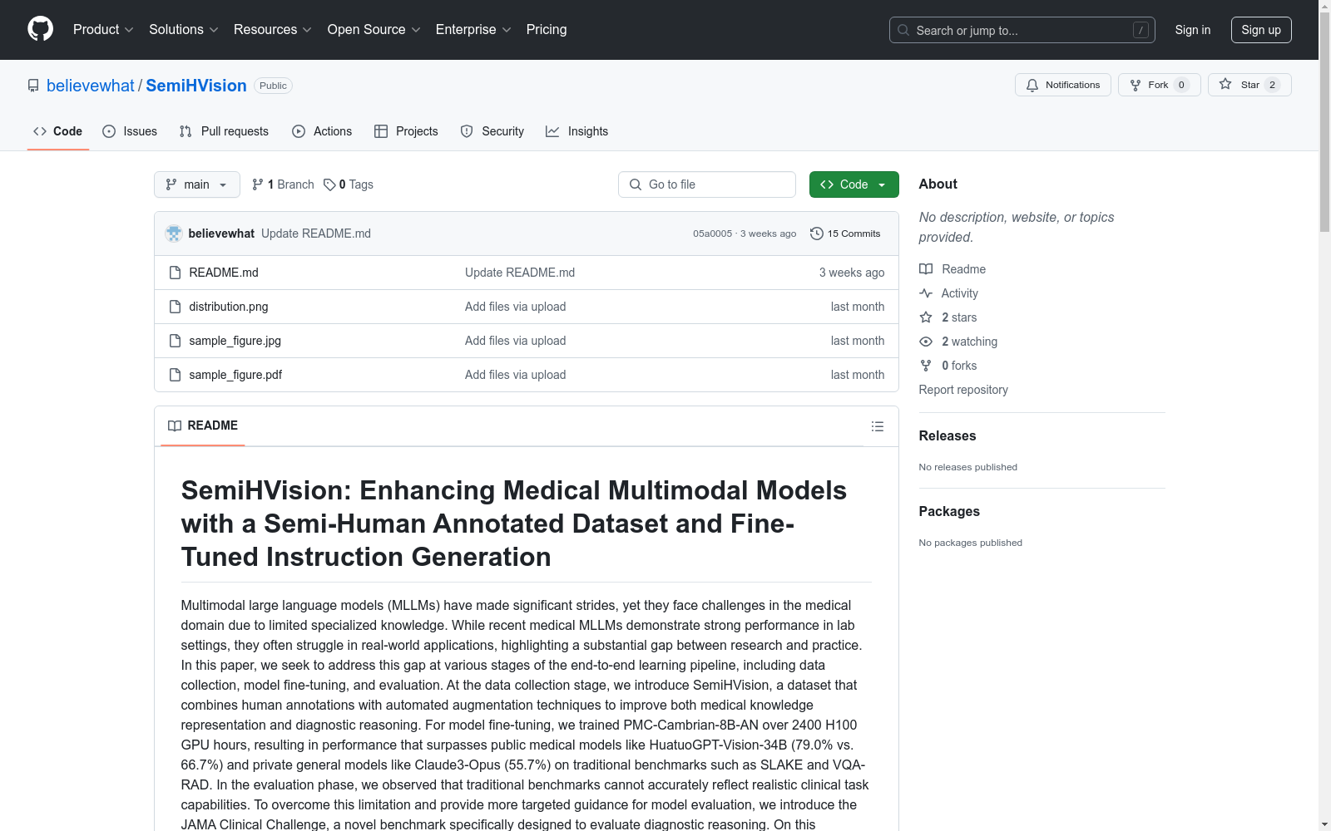This screenshot has height=831, width=1331.
Task: Switch to the Issues tab
Action: pos(130,131)
